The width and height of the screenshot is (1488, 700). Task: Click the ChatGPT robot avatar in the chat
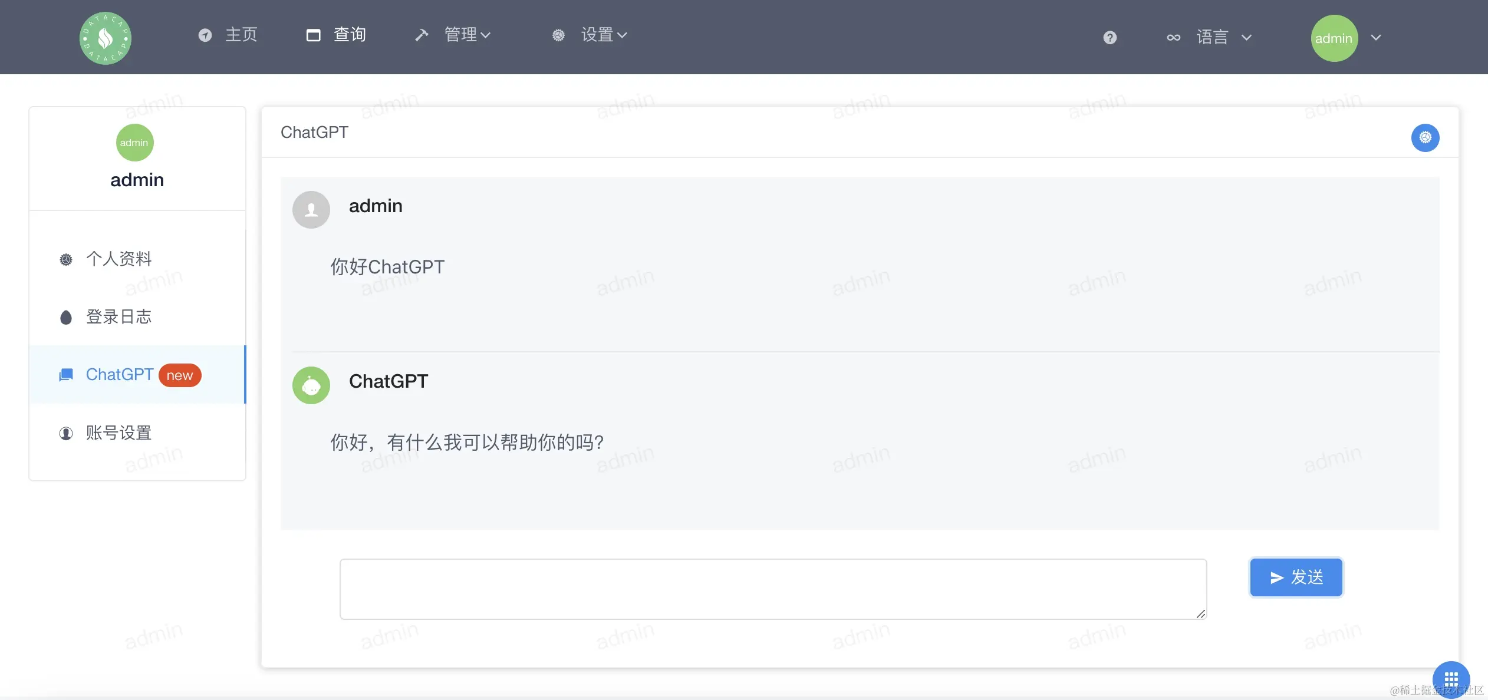[x=311, y=385]
